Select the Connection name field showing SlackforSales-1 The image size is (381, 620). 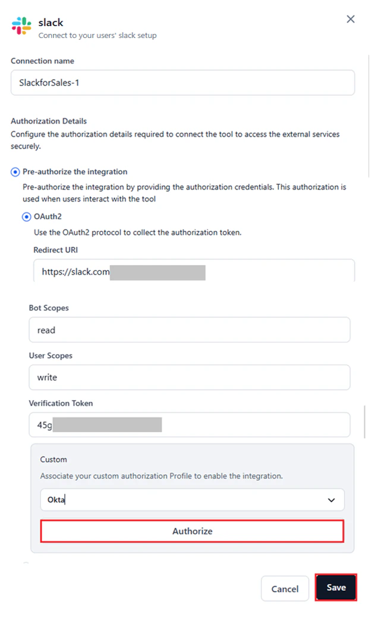point(182,83)
